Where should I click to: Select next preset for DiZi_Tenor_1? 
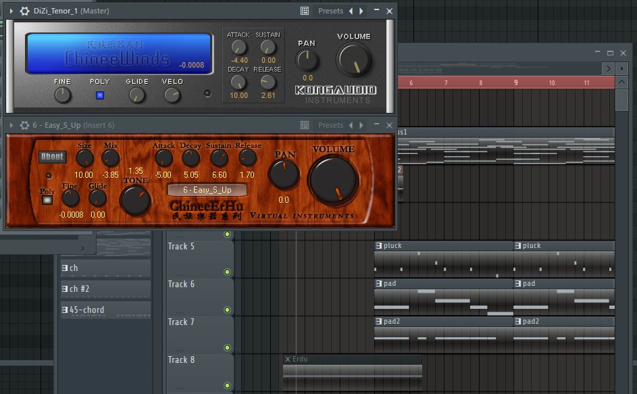tap(361, 11)
